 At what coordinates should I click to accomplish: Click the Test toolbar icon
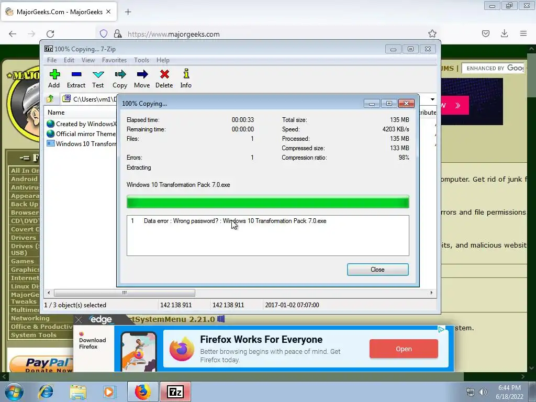98,79
